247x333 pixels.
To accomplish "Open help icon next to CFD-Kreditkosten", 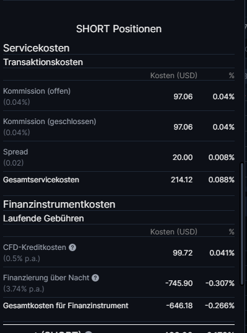I will click(x=72, y=247).
